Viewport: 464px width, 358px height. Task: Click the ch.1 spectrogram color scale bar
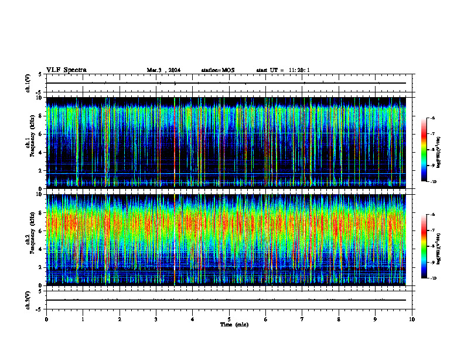point(424,150)
